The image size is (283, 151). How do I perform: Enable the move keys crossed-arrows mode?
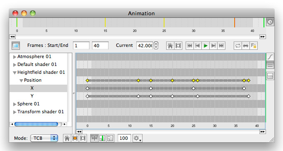[94, 138]
